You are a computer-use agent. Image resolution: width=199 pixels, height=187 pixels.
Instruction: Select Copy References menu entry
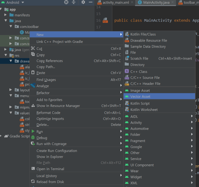76,61
